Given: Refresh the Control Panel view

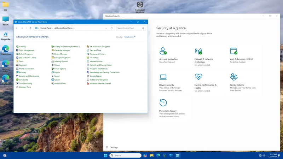Looking at the screenshot, I should (111, 28).
